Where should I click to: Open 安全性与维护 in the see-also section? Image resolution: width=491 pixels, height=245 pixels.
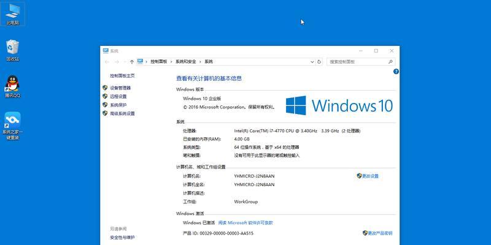(122, 238)
